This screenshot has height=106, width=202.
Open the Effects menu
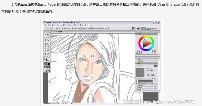76,25
